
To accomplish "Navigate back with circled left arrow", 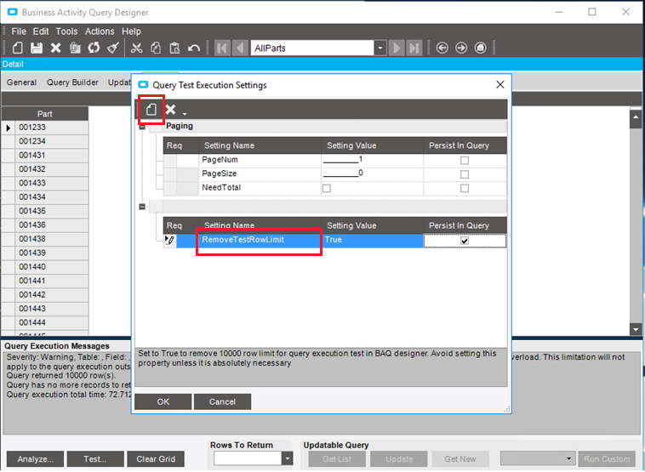I will 442,48.
